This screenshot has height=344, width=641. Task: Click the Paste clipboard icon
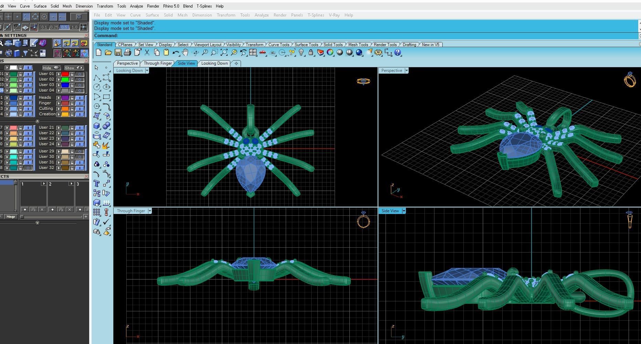(x=166, y=52)
